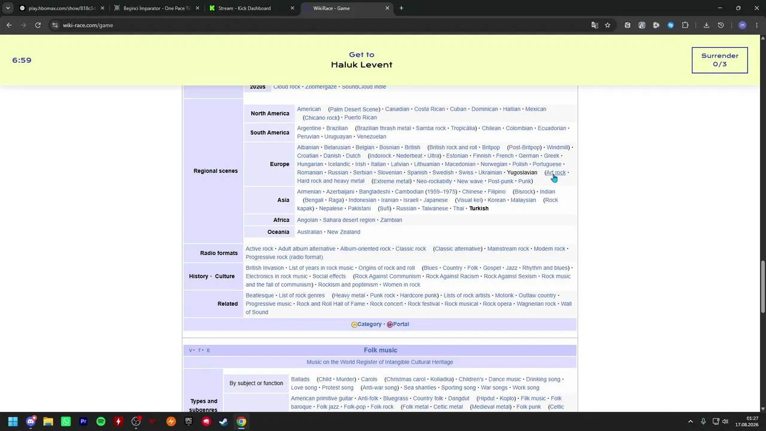The width and height of the screenshot is (766, 431).
Task: Switch to the Stream - Kick Dashboard tab
Action: pos(251,8)
